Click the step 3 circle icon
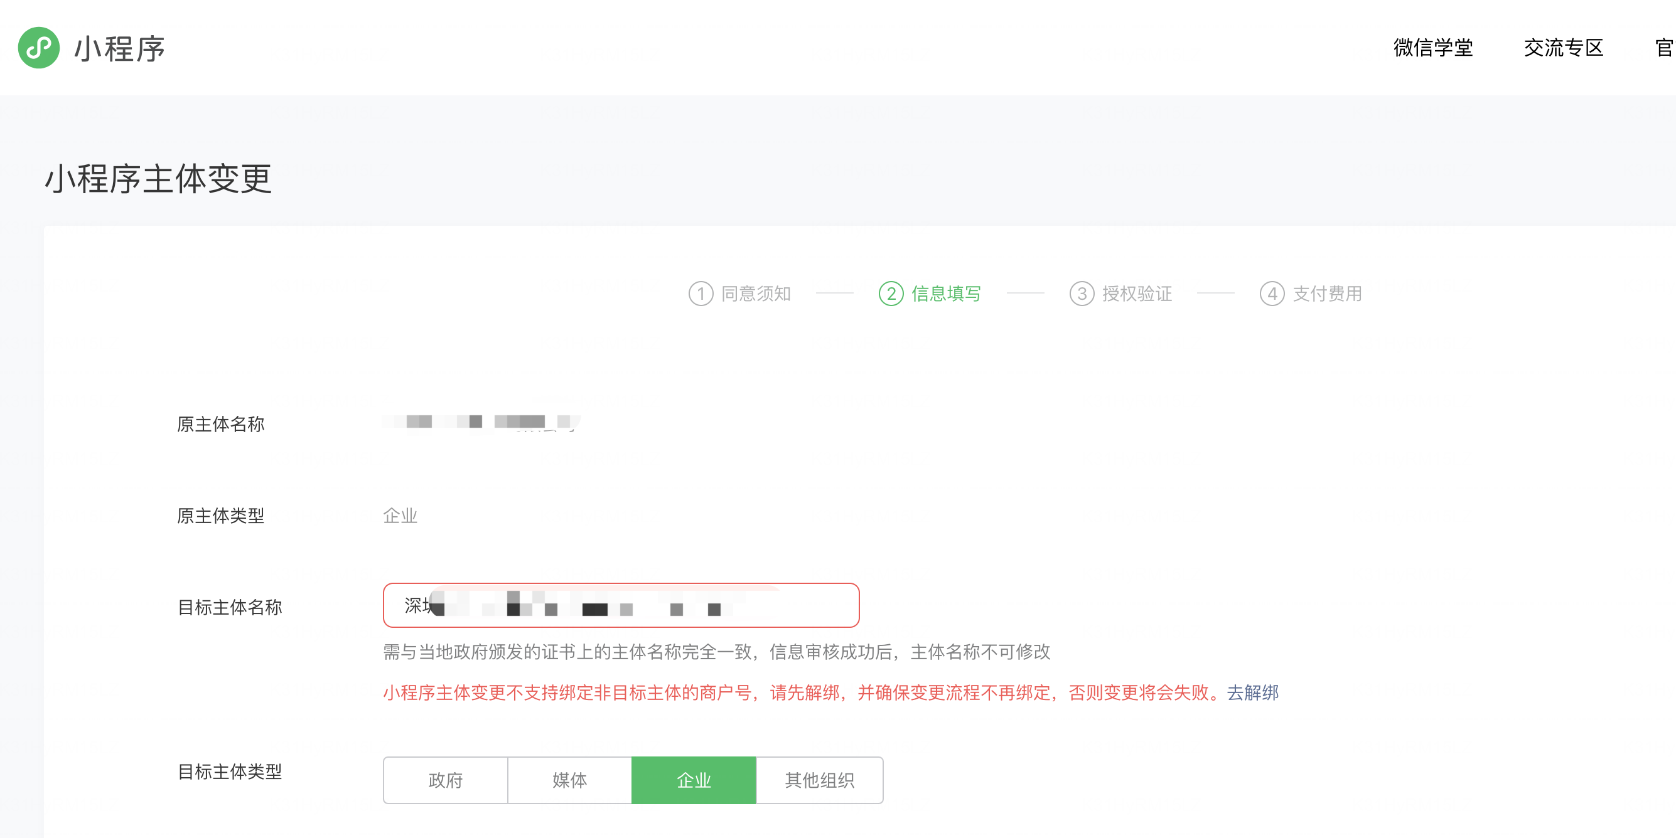The image size is (1676, 838). (x=1082, y=294)
